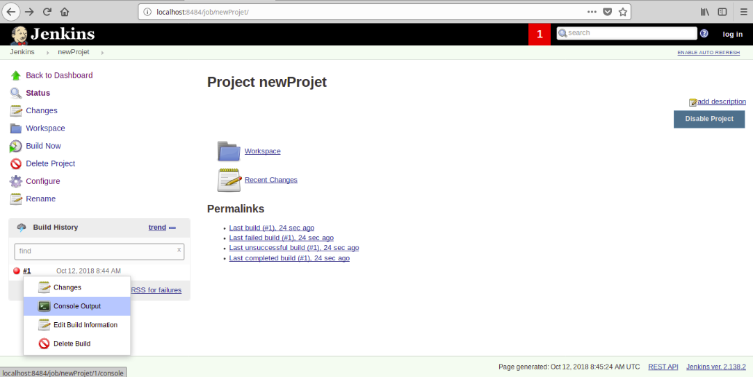Click the Delete Build red circle icon
Viewport: 753px width, 377px height.
pyautogui.click(x=44, y=344)
